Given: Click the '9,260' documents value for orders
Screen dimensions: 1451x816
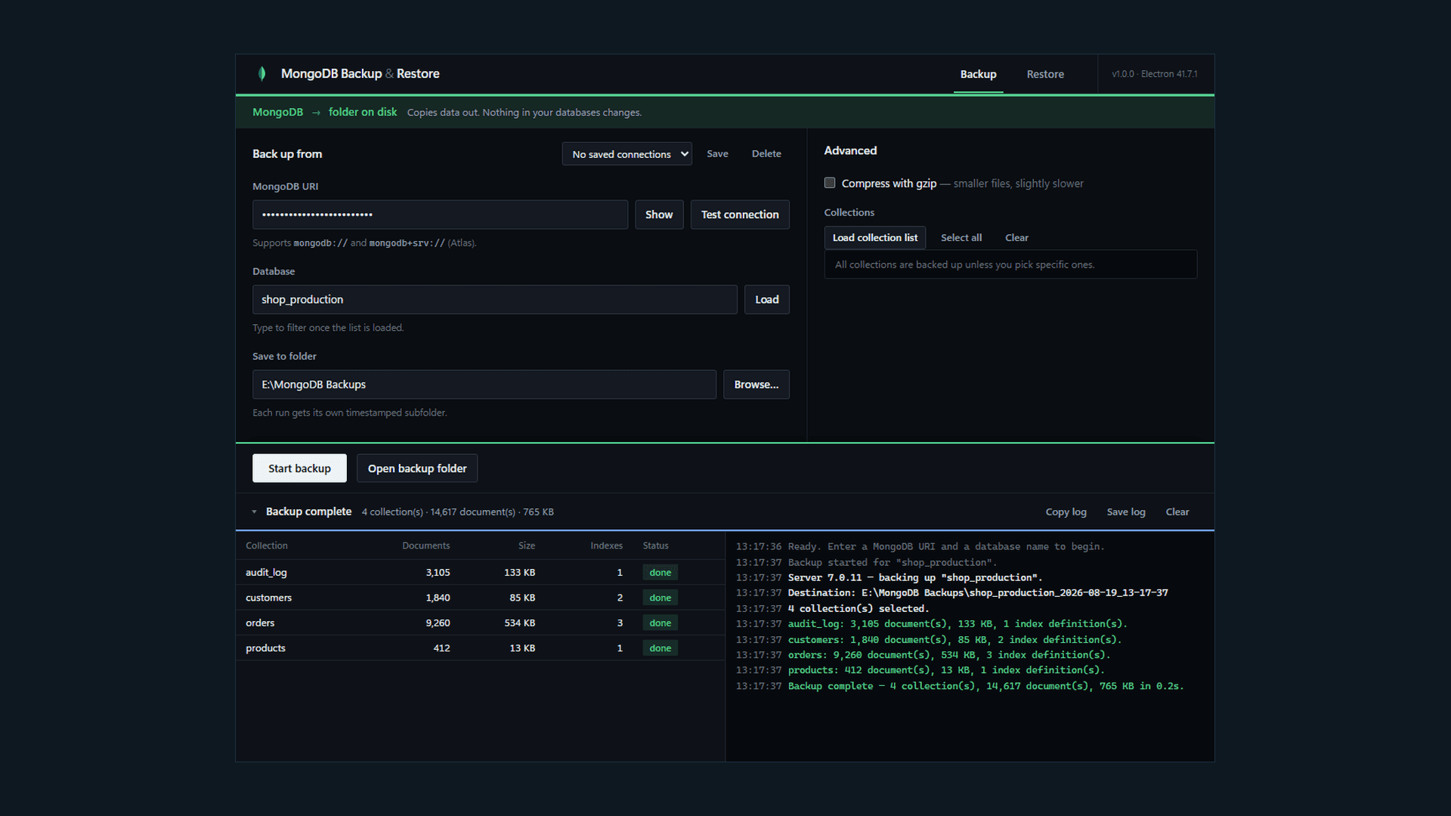Looking at the screenshot, I should [438, 623].
